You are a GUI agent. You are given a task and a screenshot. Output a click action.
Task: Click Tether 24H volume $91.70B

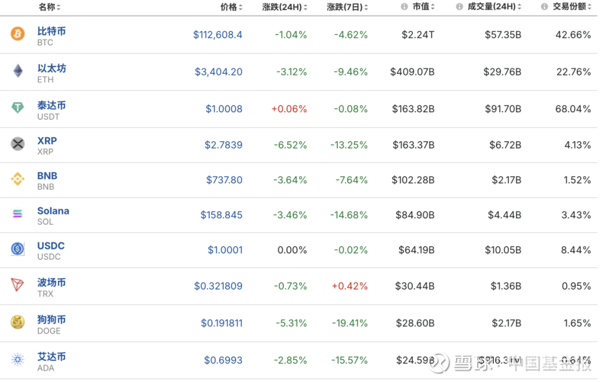(x=503, y=109)
